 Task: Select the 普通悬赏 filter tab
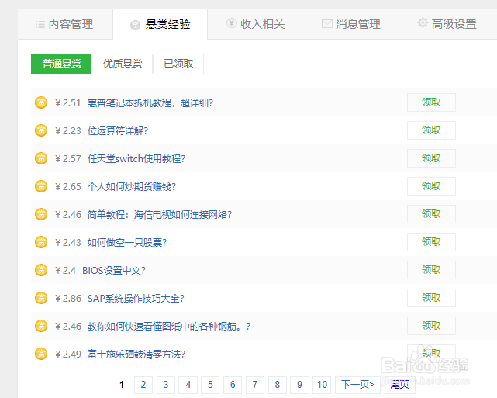(61, 64)
